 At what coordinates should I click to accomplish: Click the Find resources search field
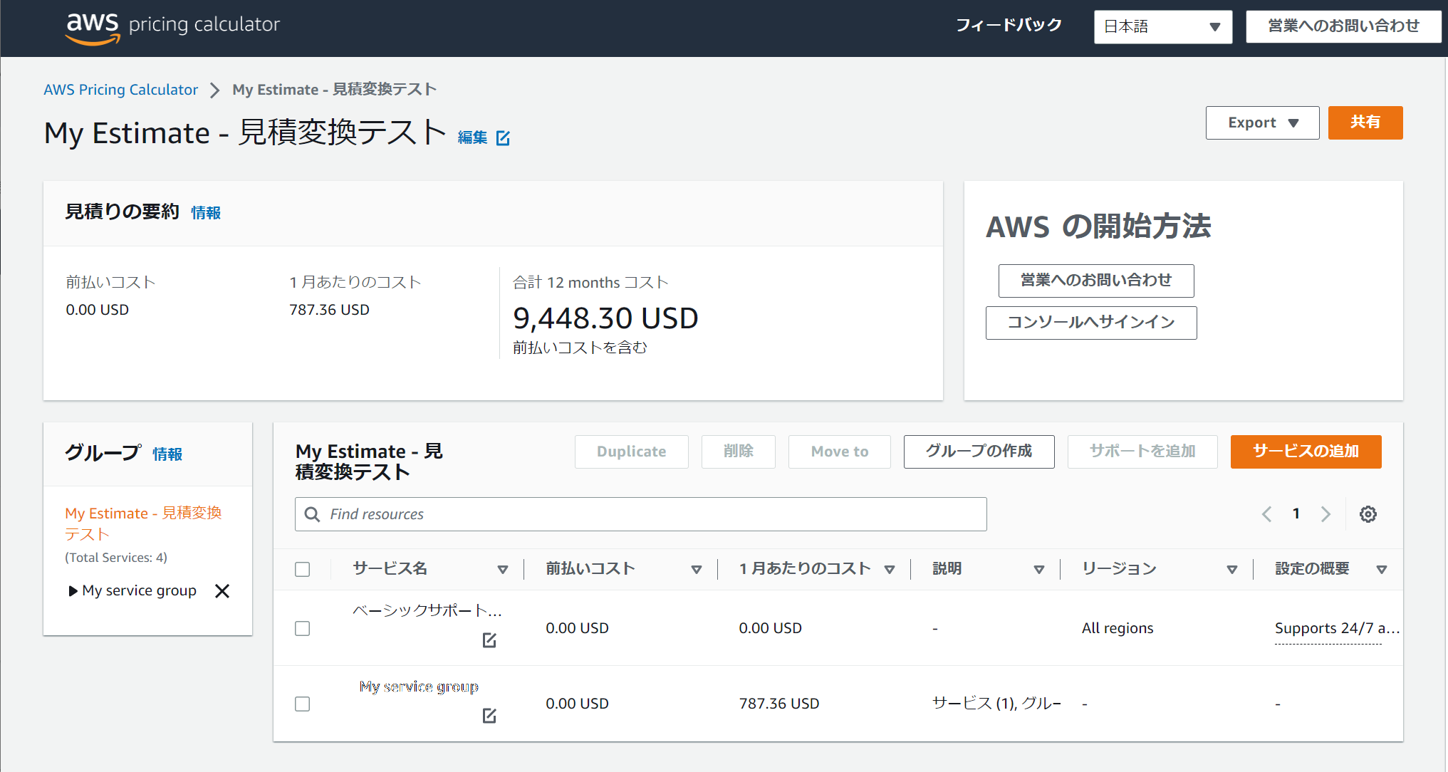(640, 514)
